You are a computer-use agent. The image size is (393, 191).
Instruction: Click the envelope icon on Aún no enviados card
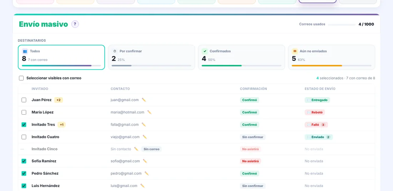(x=295, y=51)
